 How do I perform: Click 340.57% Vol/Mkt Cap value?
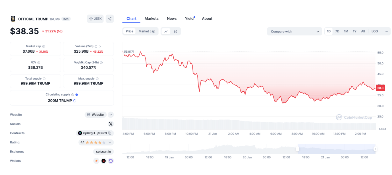point(88,67)
